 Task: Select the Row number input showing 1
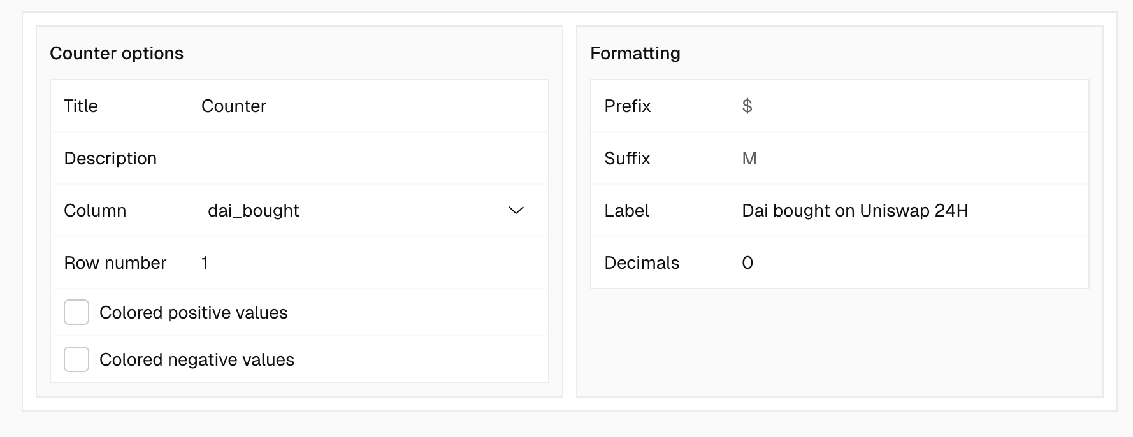[x=370, y=262]
